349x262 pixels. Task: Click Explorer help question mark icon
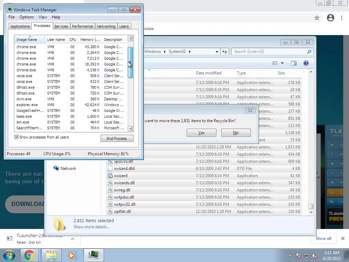[x=306, y=63]
